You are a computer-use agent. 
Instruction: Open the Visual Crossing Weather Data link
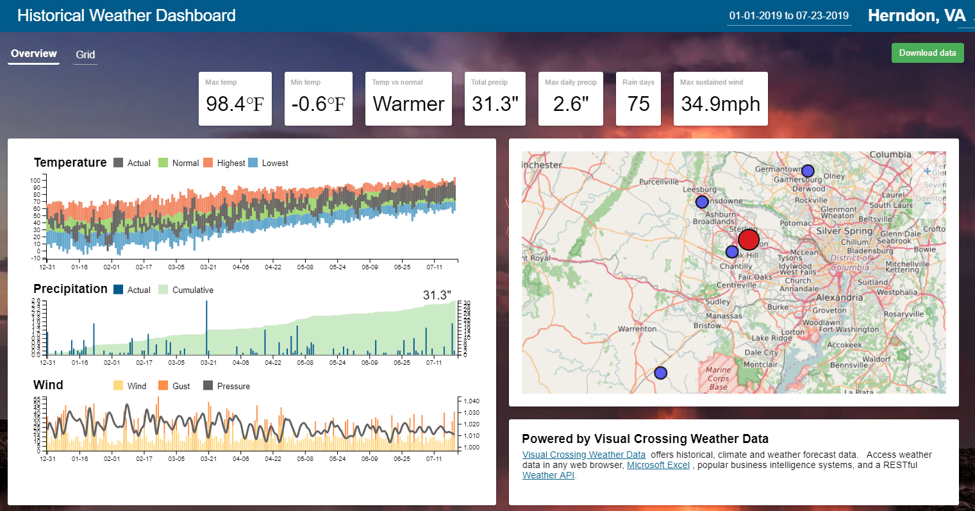click(583, 455)
